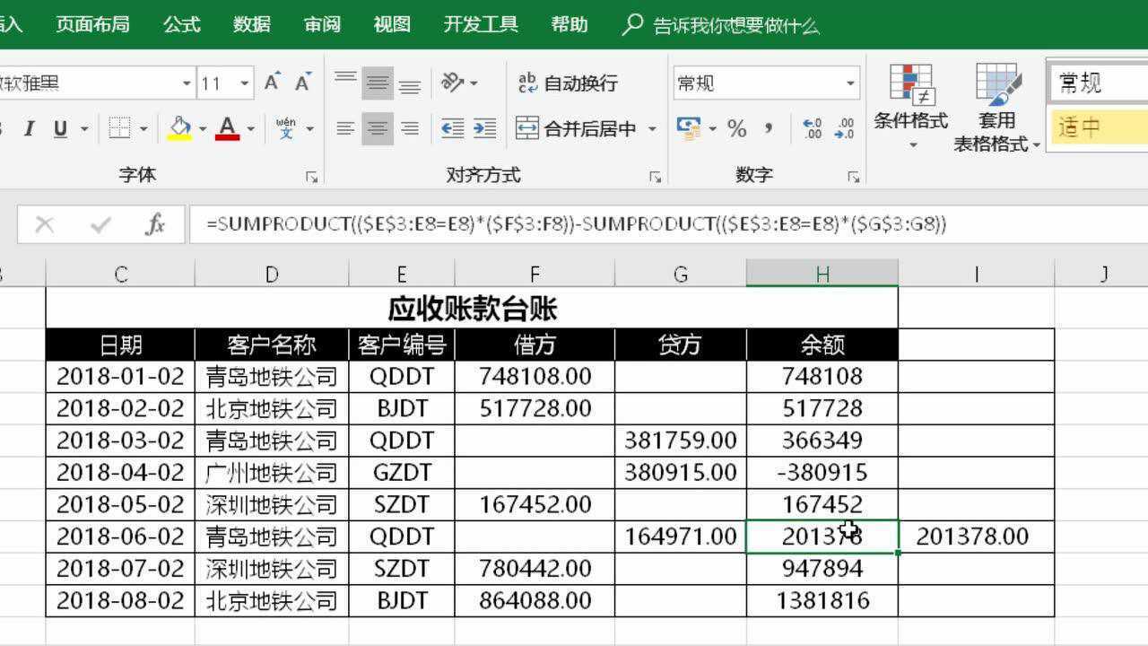Select column F header

tap(535, 274)
